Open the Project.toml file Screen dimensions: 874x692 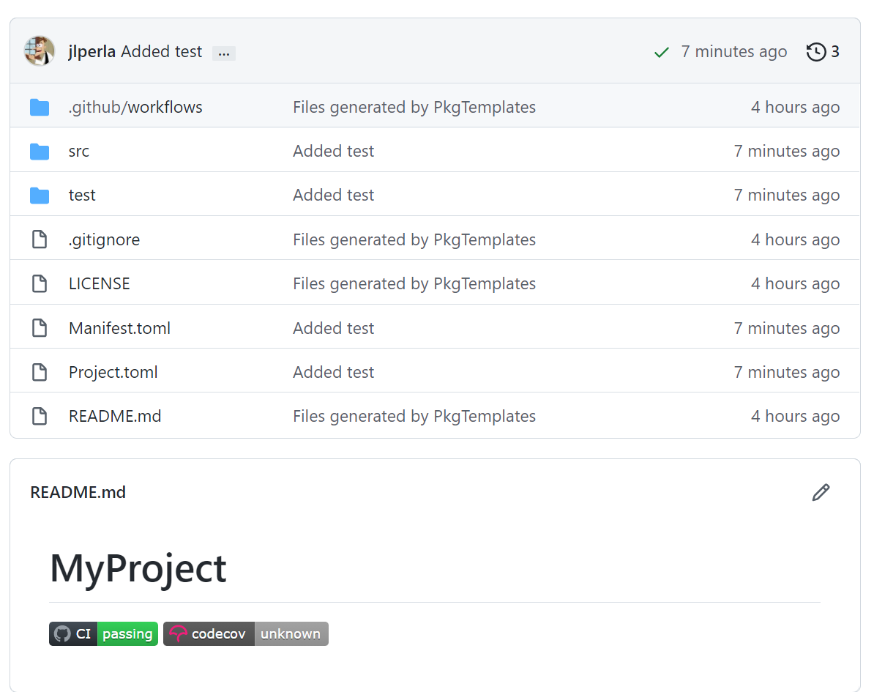tap(113, 372)
